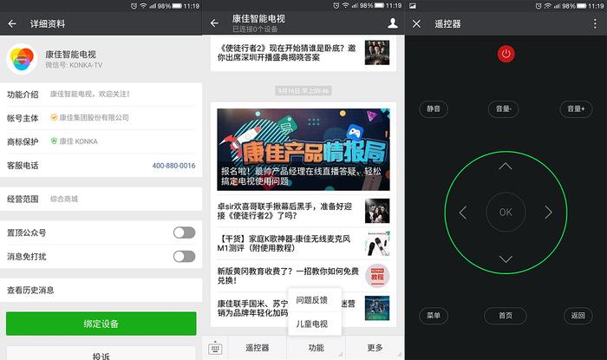The image size is (607, 360).
Task: Tap battery icon in middle status bar
Action: [380, 5]
